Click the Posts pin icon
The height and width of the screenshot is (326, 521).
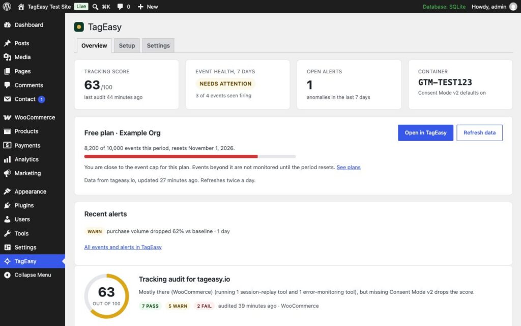click(x=7, y=43)
